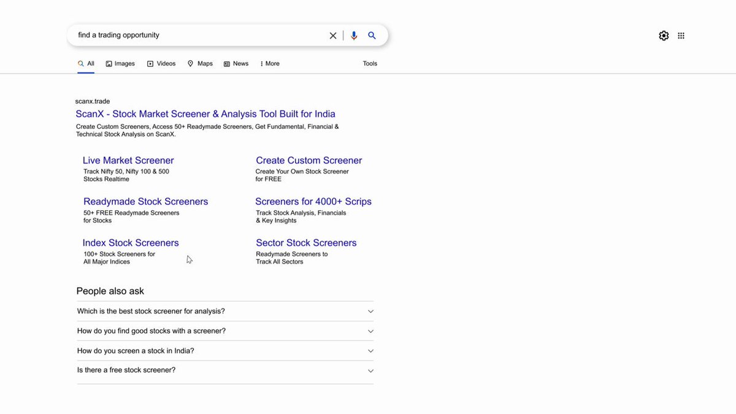Click 'Readymade Screeners to Track All Sectors' text
The height and width of the screenshot is (414, 736).
(292, 258)
